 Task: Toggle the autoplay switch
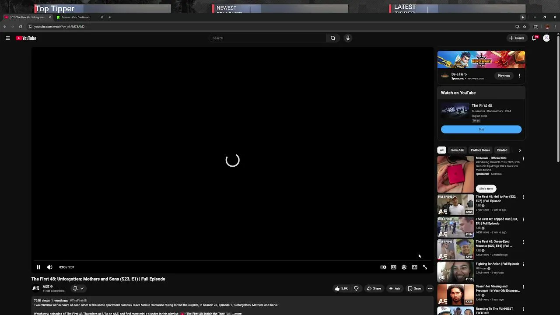pyautogui.click(x=383, y=267)
